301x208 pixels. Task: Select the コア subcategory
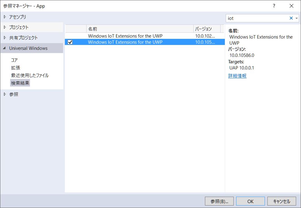tap(14, 60)
